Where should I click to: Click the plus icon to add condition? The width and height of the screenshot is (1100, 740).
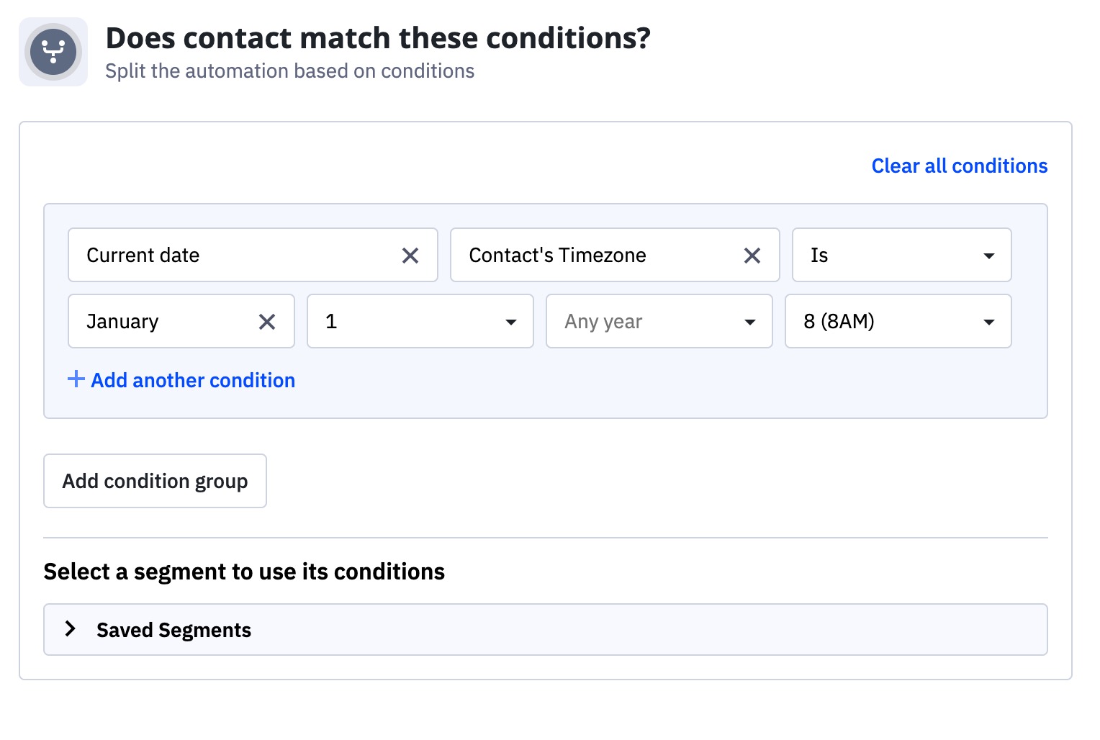coord(76,379)
